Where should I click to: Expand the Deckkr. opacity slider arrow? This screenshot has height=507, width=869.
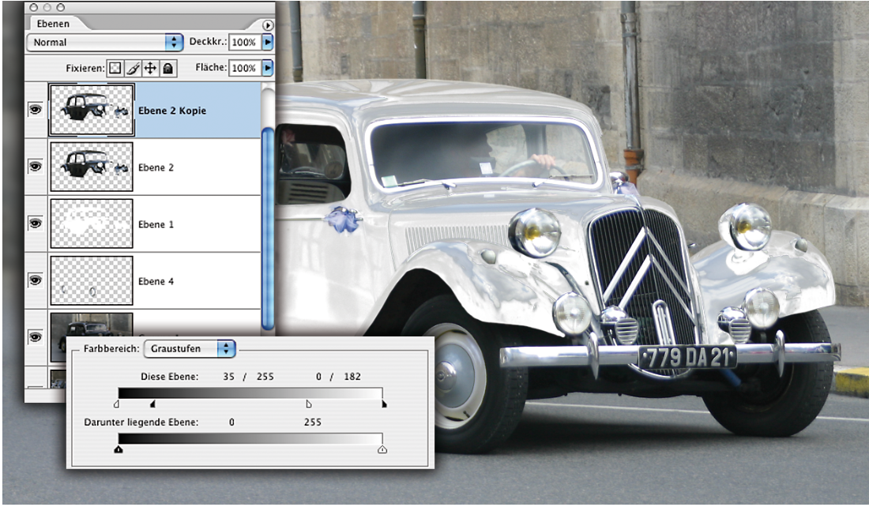coord(268,42)
